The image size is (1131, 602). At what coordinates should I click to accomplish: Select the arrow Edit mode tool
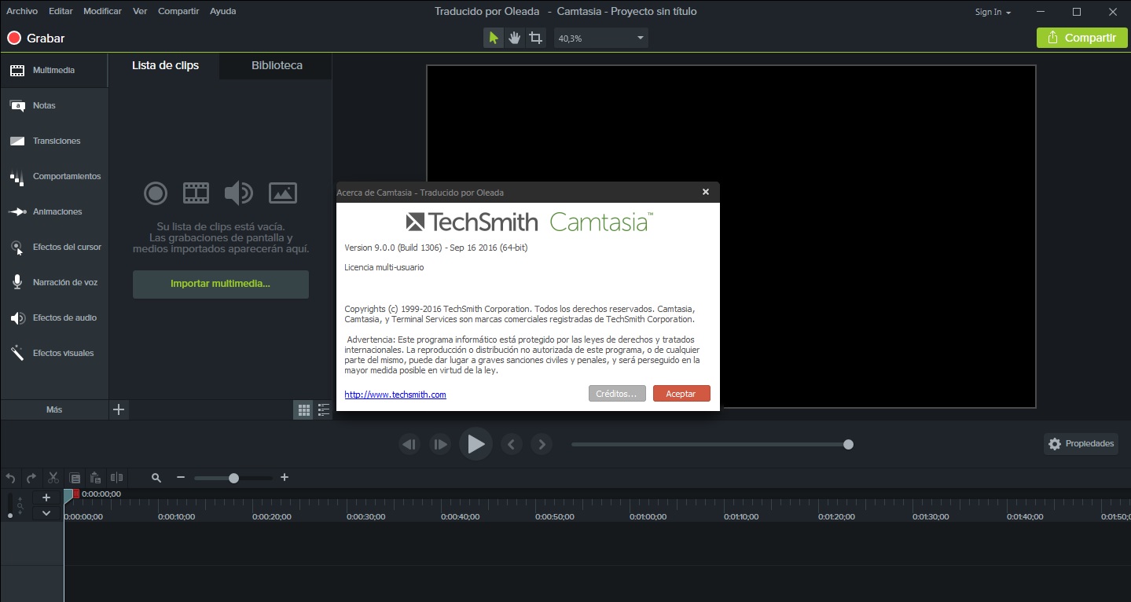tap(494, 38)
